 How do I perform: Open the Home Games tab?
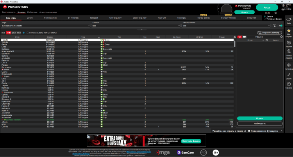(50, 18)
